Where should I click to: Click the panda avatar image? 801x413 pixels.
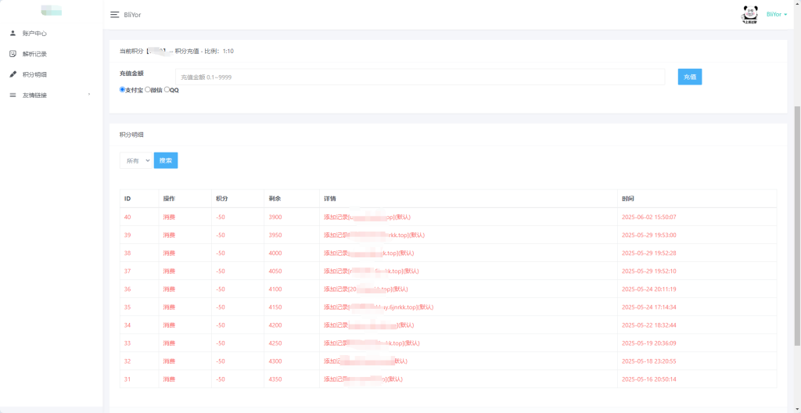[749, 14]
